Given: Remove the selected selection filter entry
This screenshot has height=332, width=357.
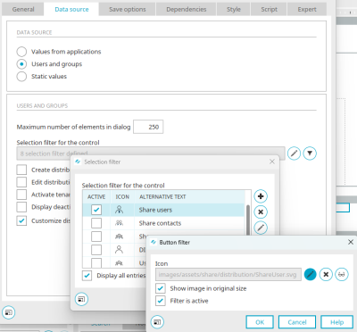Looking at the screenshot, I should 261,212.
